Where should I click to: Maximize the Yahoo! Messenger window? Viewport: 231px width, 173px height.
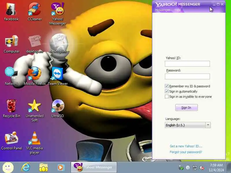pos(218,4)
